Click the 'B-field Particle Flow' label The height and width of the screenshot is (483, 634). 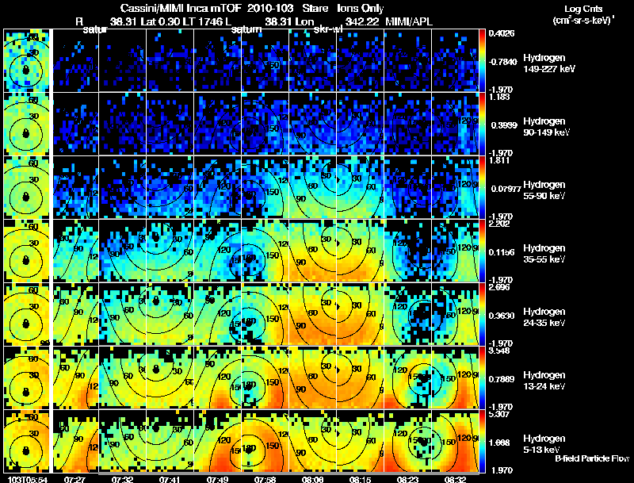point(592,458)
